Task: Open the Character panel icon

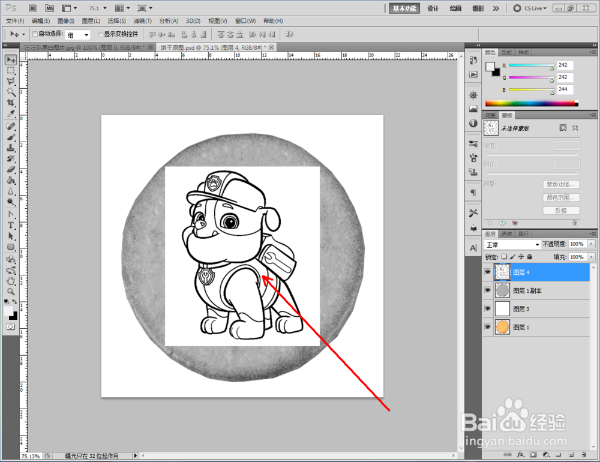Action: point(473,248)
